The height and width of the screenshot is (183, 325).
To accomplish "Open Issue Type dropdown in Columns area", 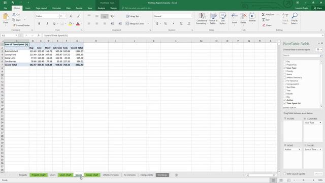I will tap(320, 123).
